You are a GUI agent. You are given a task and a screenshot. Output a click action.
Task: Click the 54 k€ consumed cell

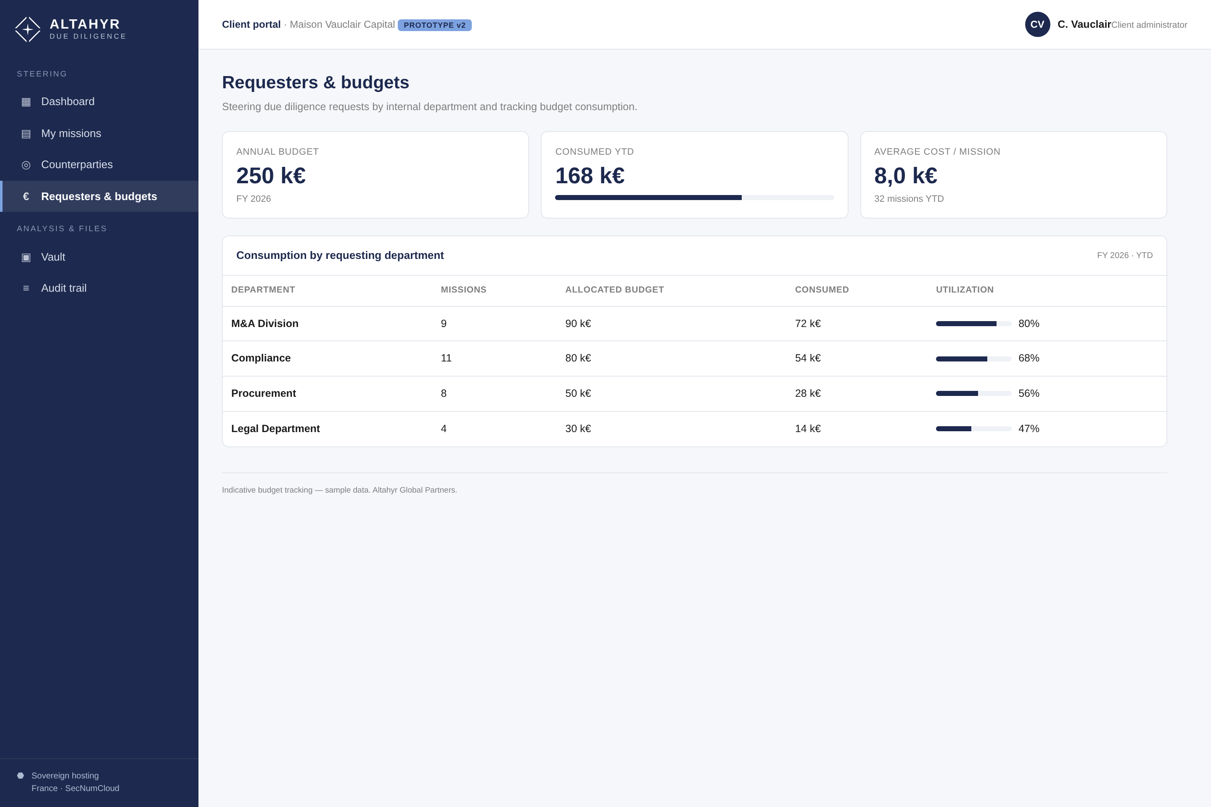pyautogui.click(x=808, y=358)
